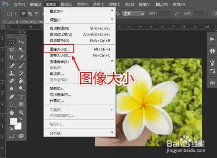Select the Horizontal Type tool
217x158 pixels.
[21, 96]
